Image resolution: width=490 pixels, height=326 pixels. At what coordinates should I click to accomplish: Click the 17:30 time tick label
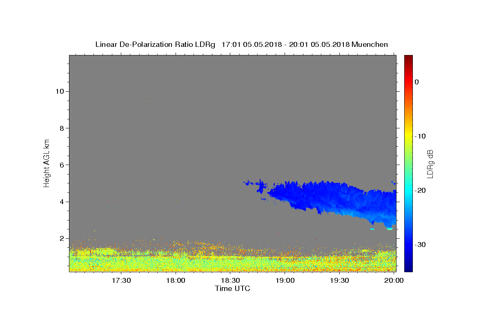click(121, 281)
